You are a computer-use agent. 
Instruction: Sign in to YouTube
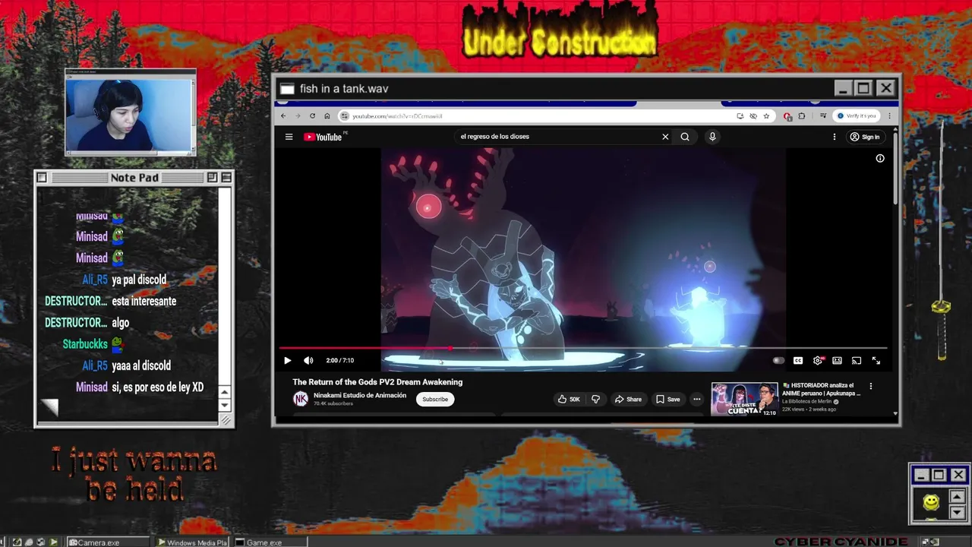[865, 137]
